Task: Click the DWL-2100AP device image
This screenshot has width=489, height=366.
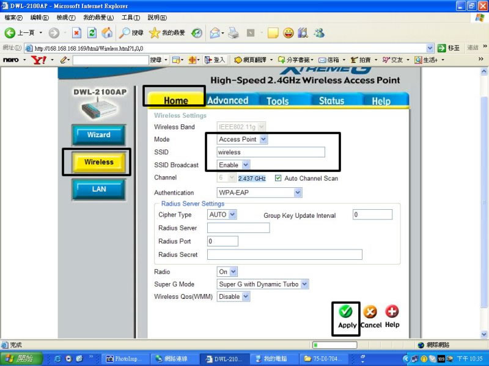Action: (x=99, y=109)
